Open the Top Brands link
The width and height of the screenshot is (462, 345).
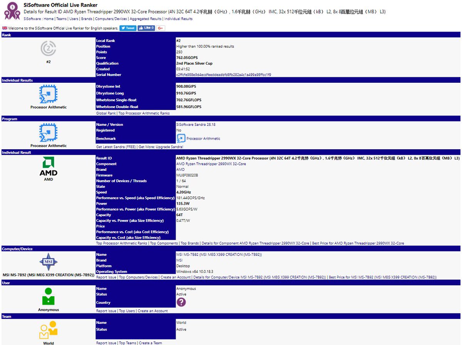pyautogui.click(x=190, y=243)
